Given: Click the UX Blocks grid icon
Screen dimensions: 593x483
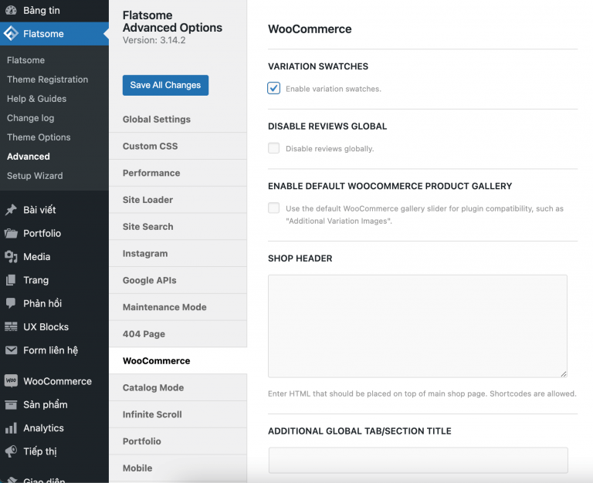Looking at the screenshot, I should tap(11, 327).
